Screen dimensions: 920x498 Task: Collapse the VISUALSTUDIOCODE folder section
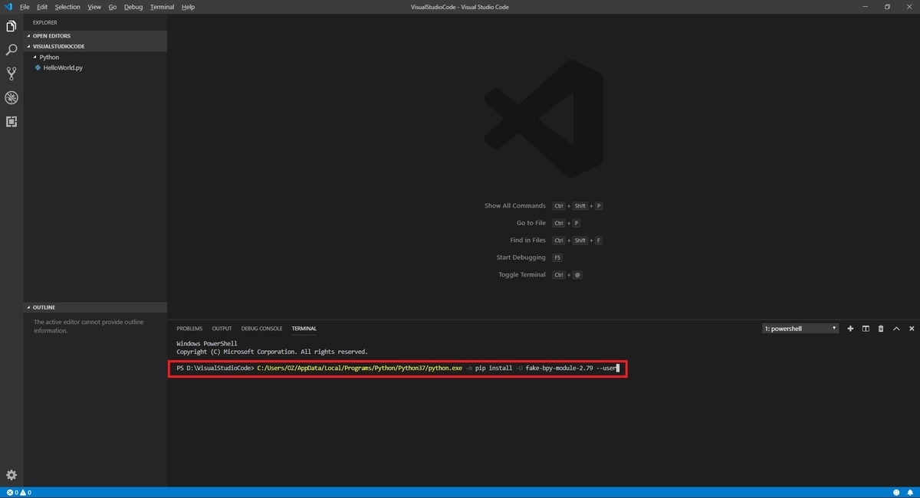coord(95,46)
